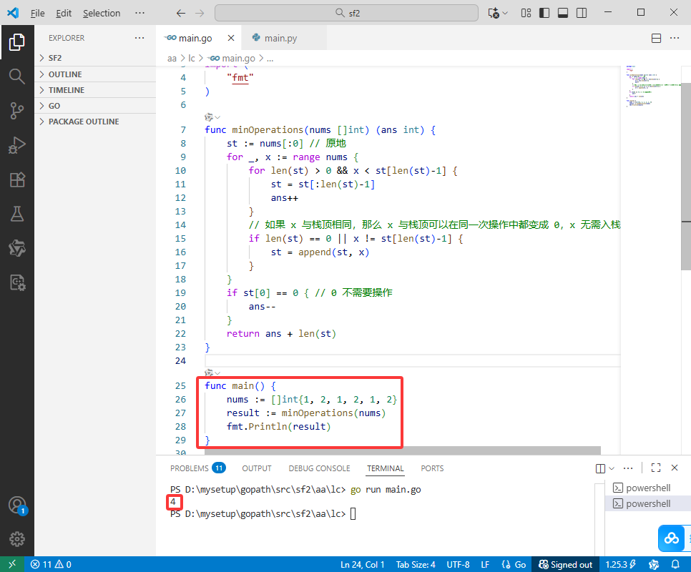Select the first powershell terminal

(x=648, y=488)
